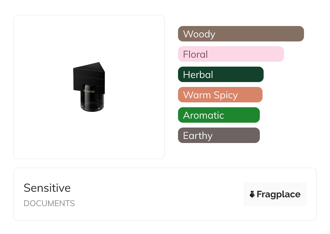Click the 'Warm Spicy' text label
This screenshot has width=330, height=234.
pos(211,95)
